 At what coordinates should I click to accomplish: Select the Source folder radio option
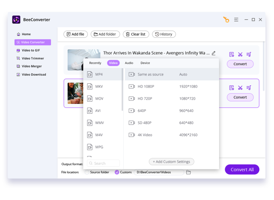coord(87,172)
